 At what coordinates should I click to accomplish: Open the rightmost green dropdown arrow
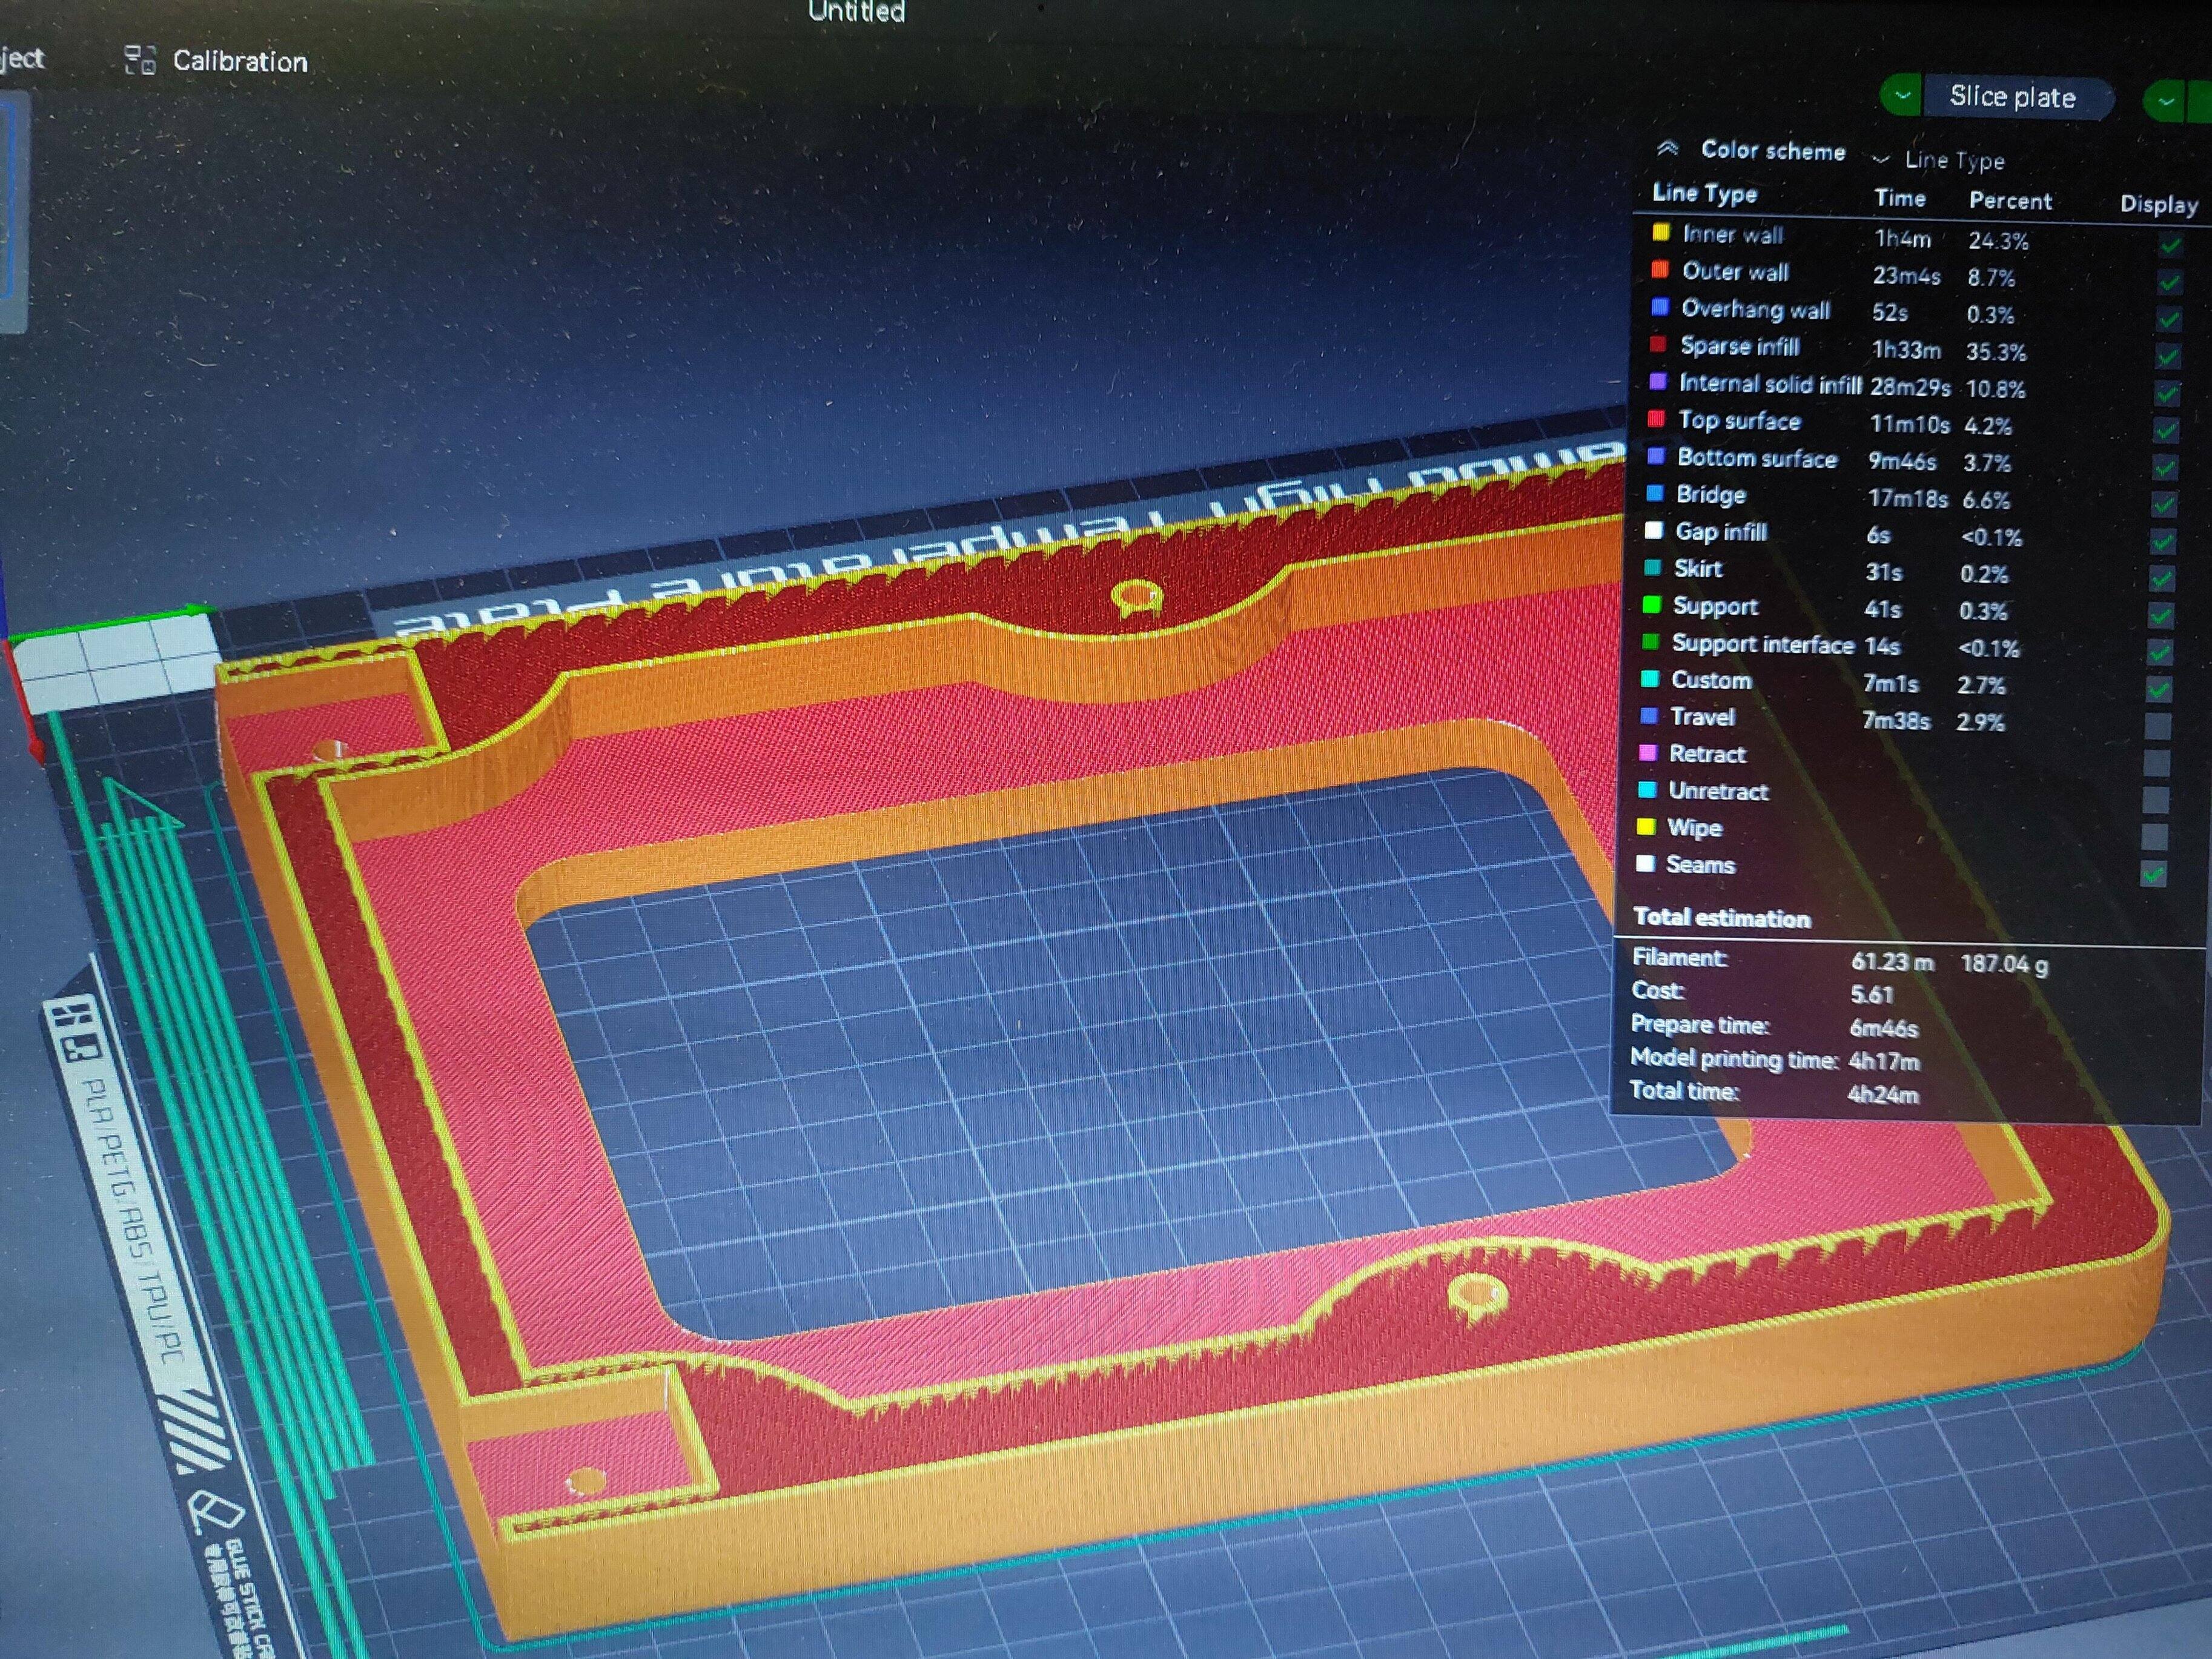(x=2165, y=102)
